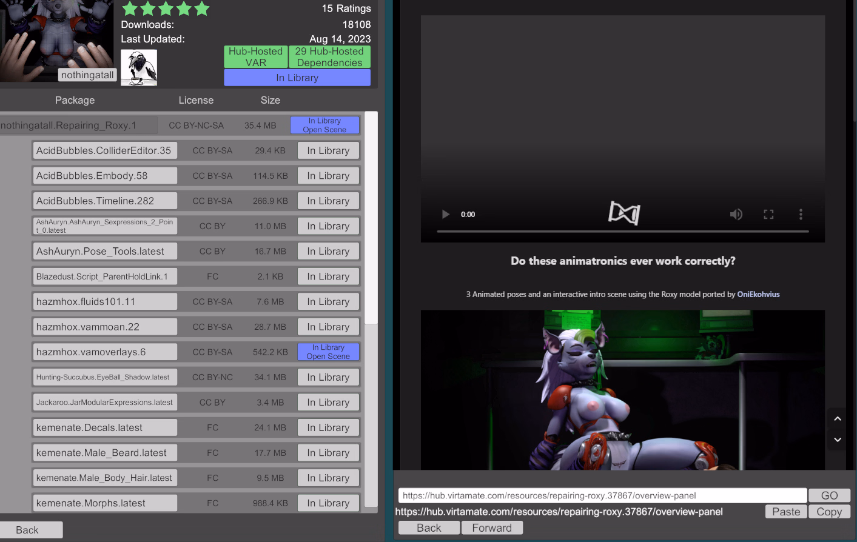Play the embedded video

click(x=446, y=214)
